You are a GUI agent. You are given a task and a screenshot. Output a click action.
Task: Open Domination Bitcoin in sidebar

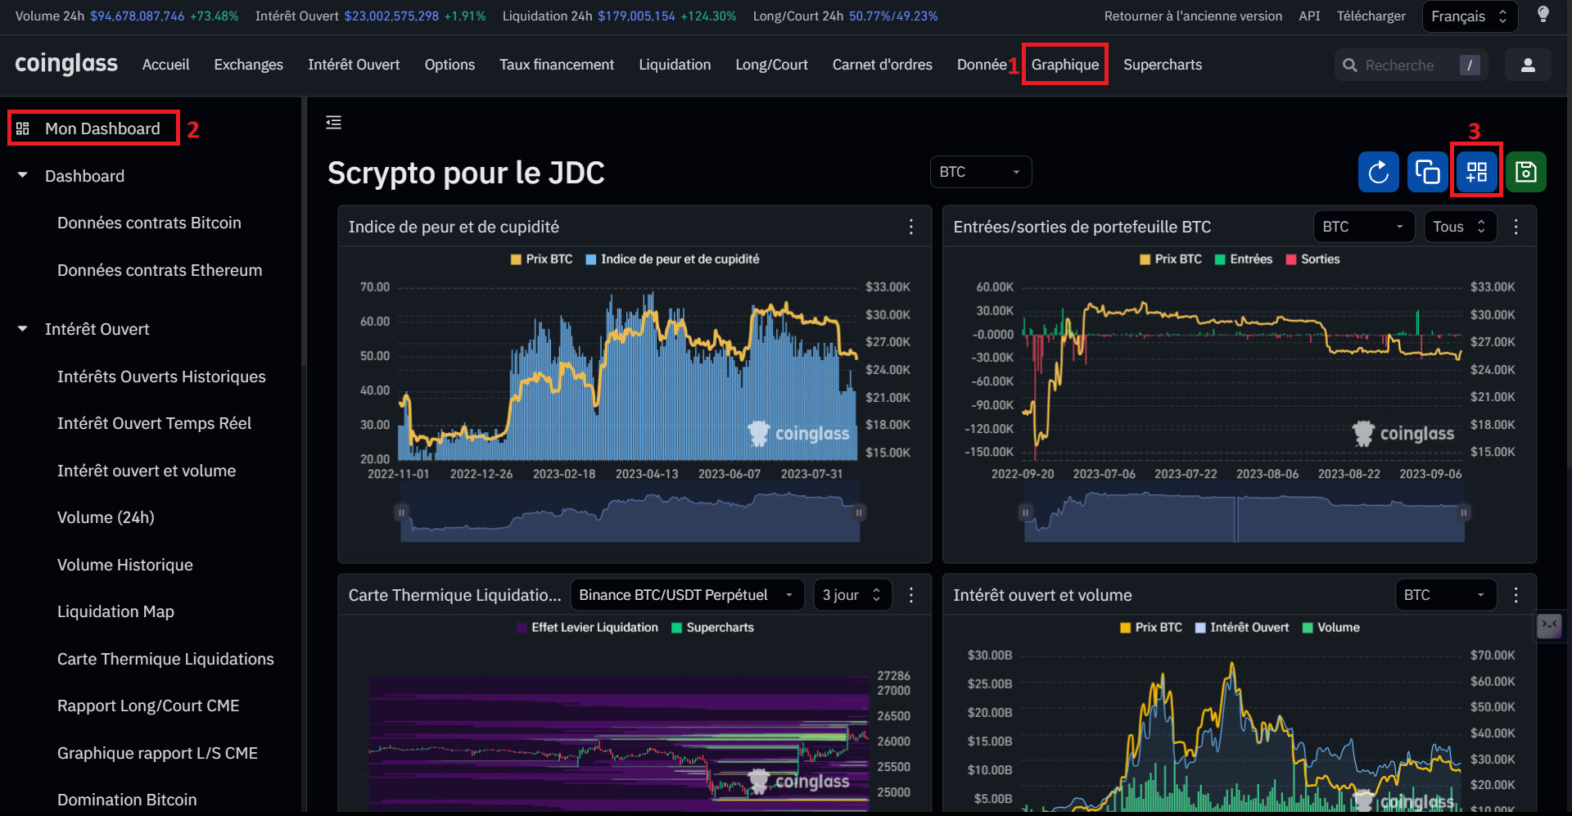[127, 800]
